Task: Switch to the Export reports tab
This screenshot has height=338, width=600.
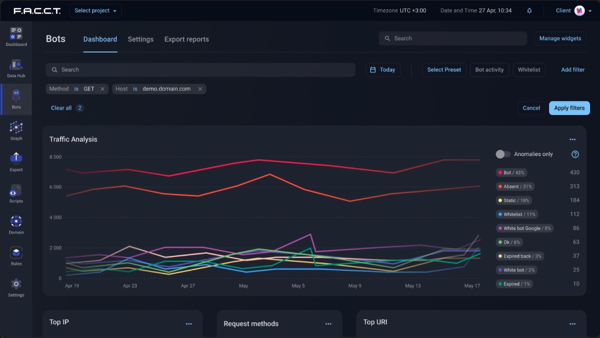Action: point(186,40)
